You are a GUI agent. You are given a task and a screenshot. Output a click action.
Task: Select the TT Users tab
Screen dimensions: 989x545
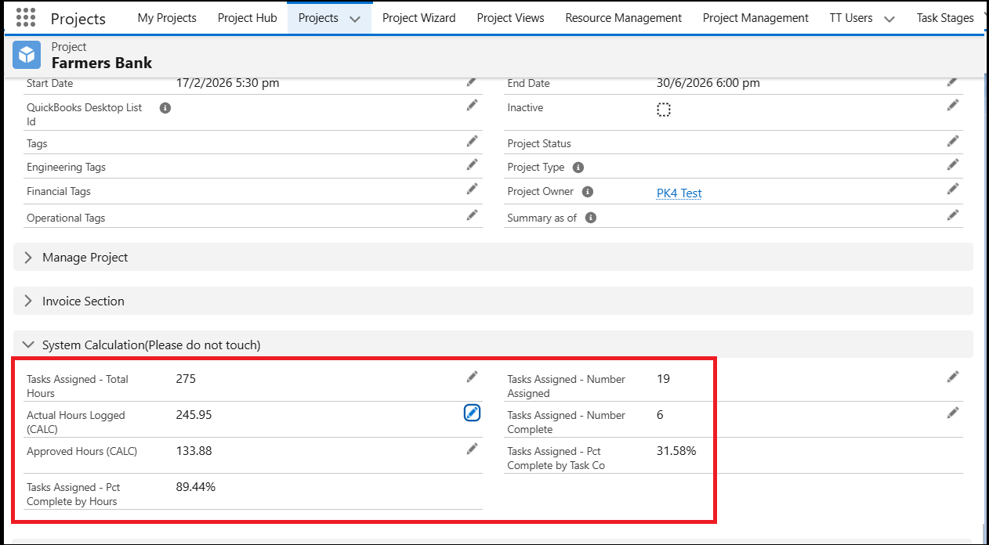click(x=851, y=17)
